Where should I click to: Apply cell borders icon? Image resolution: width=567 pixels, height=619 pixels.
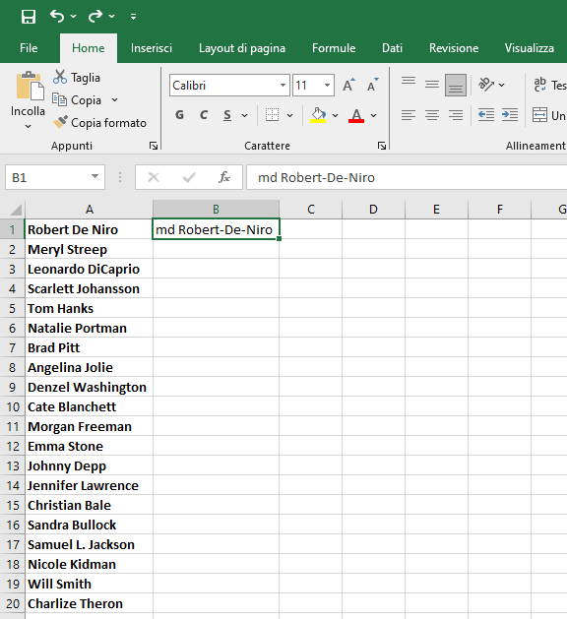pyautogui.click(x=272, y=115)
